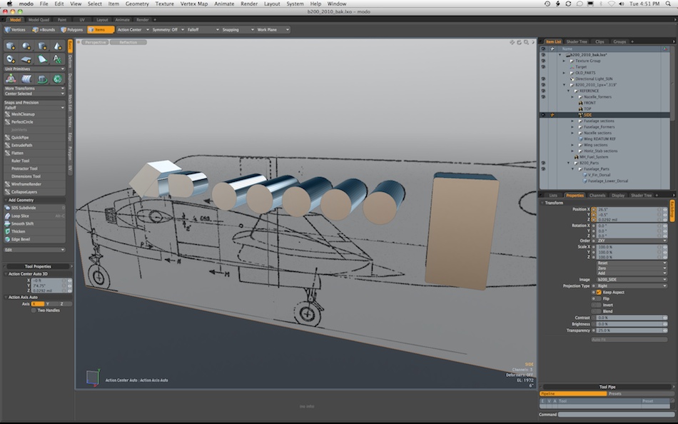Activate the QuickPipe tool
Screen dimensions: 678x424
tap(21, 137)
